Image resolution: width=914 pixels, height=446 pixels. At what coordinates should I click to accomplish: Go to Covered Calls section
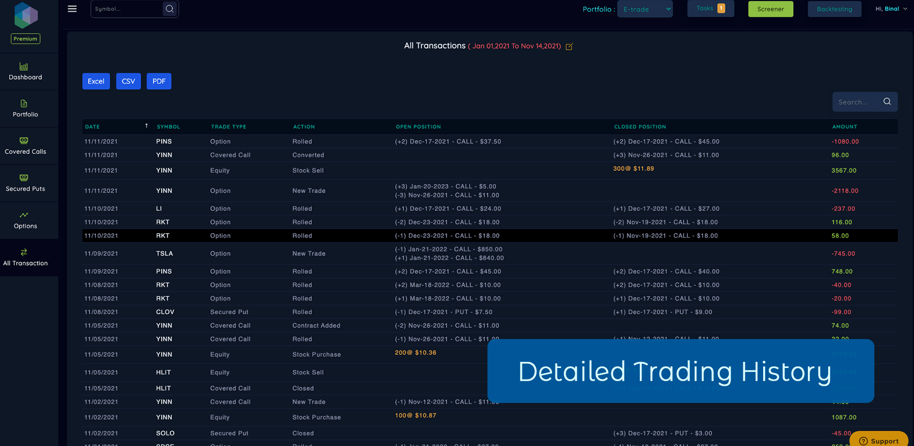pos(25,146)
